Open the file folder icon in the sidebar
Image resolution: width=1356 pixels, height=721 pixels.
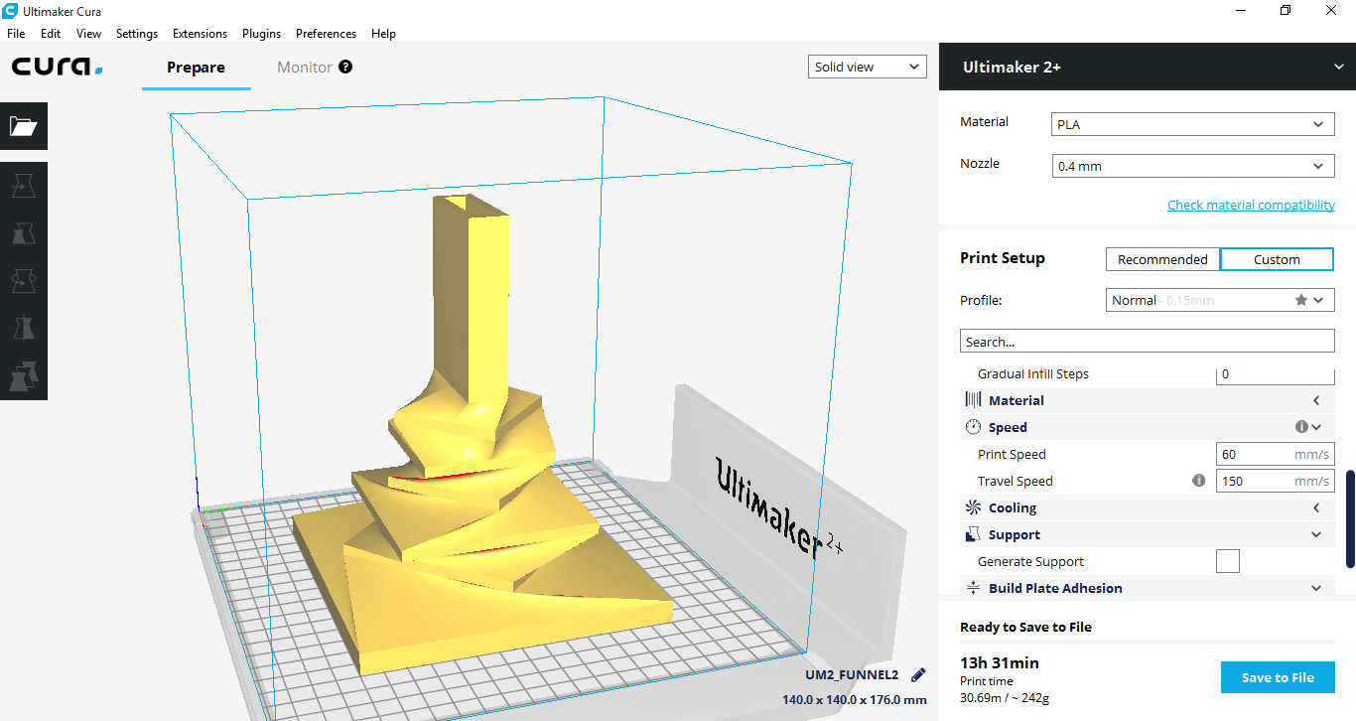point(24,126)
